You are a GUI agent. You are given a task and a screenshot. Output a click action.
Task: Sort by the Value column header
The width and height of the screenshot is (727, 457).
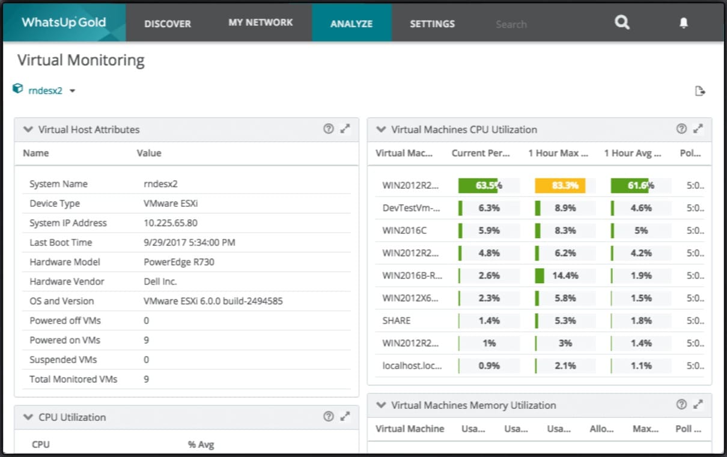pyautogui.click(x=149, y=153)
